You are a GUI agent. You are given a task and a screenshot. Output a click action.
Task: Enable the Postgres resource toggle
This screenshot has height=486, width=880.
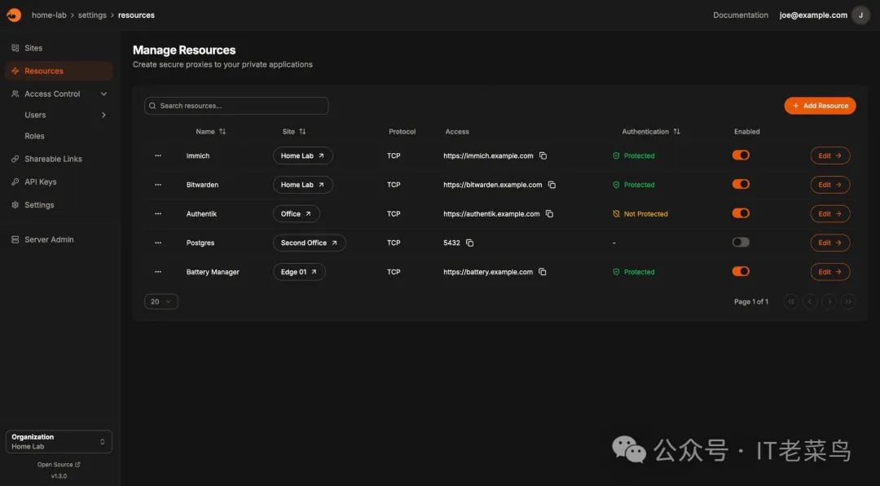pyautogui.click(x=741, y=243)
